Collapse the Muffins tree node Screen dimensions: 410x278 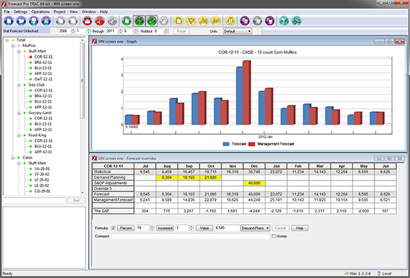[x=13, y=46]
